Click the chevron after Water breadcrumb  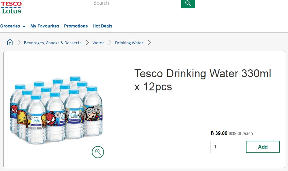click(x=110, y=43)
